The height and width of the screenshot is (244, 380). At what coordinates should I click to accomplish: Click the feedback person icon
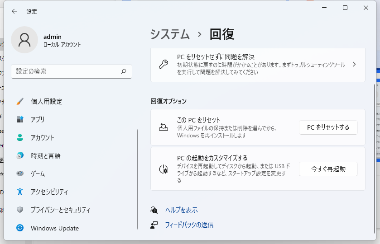click(x=154, y=225)
